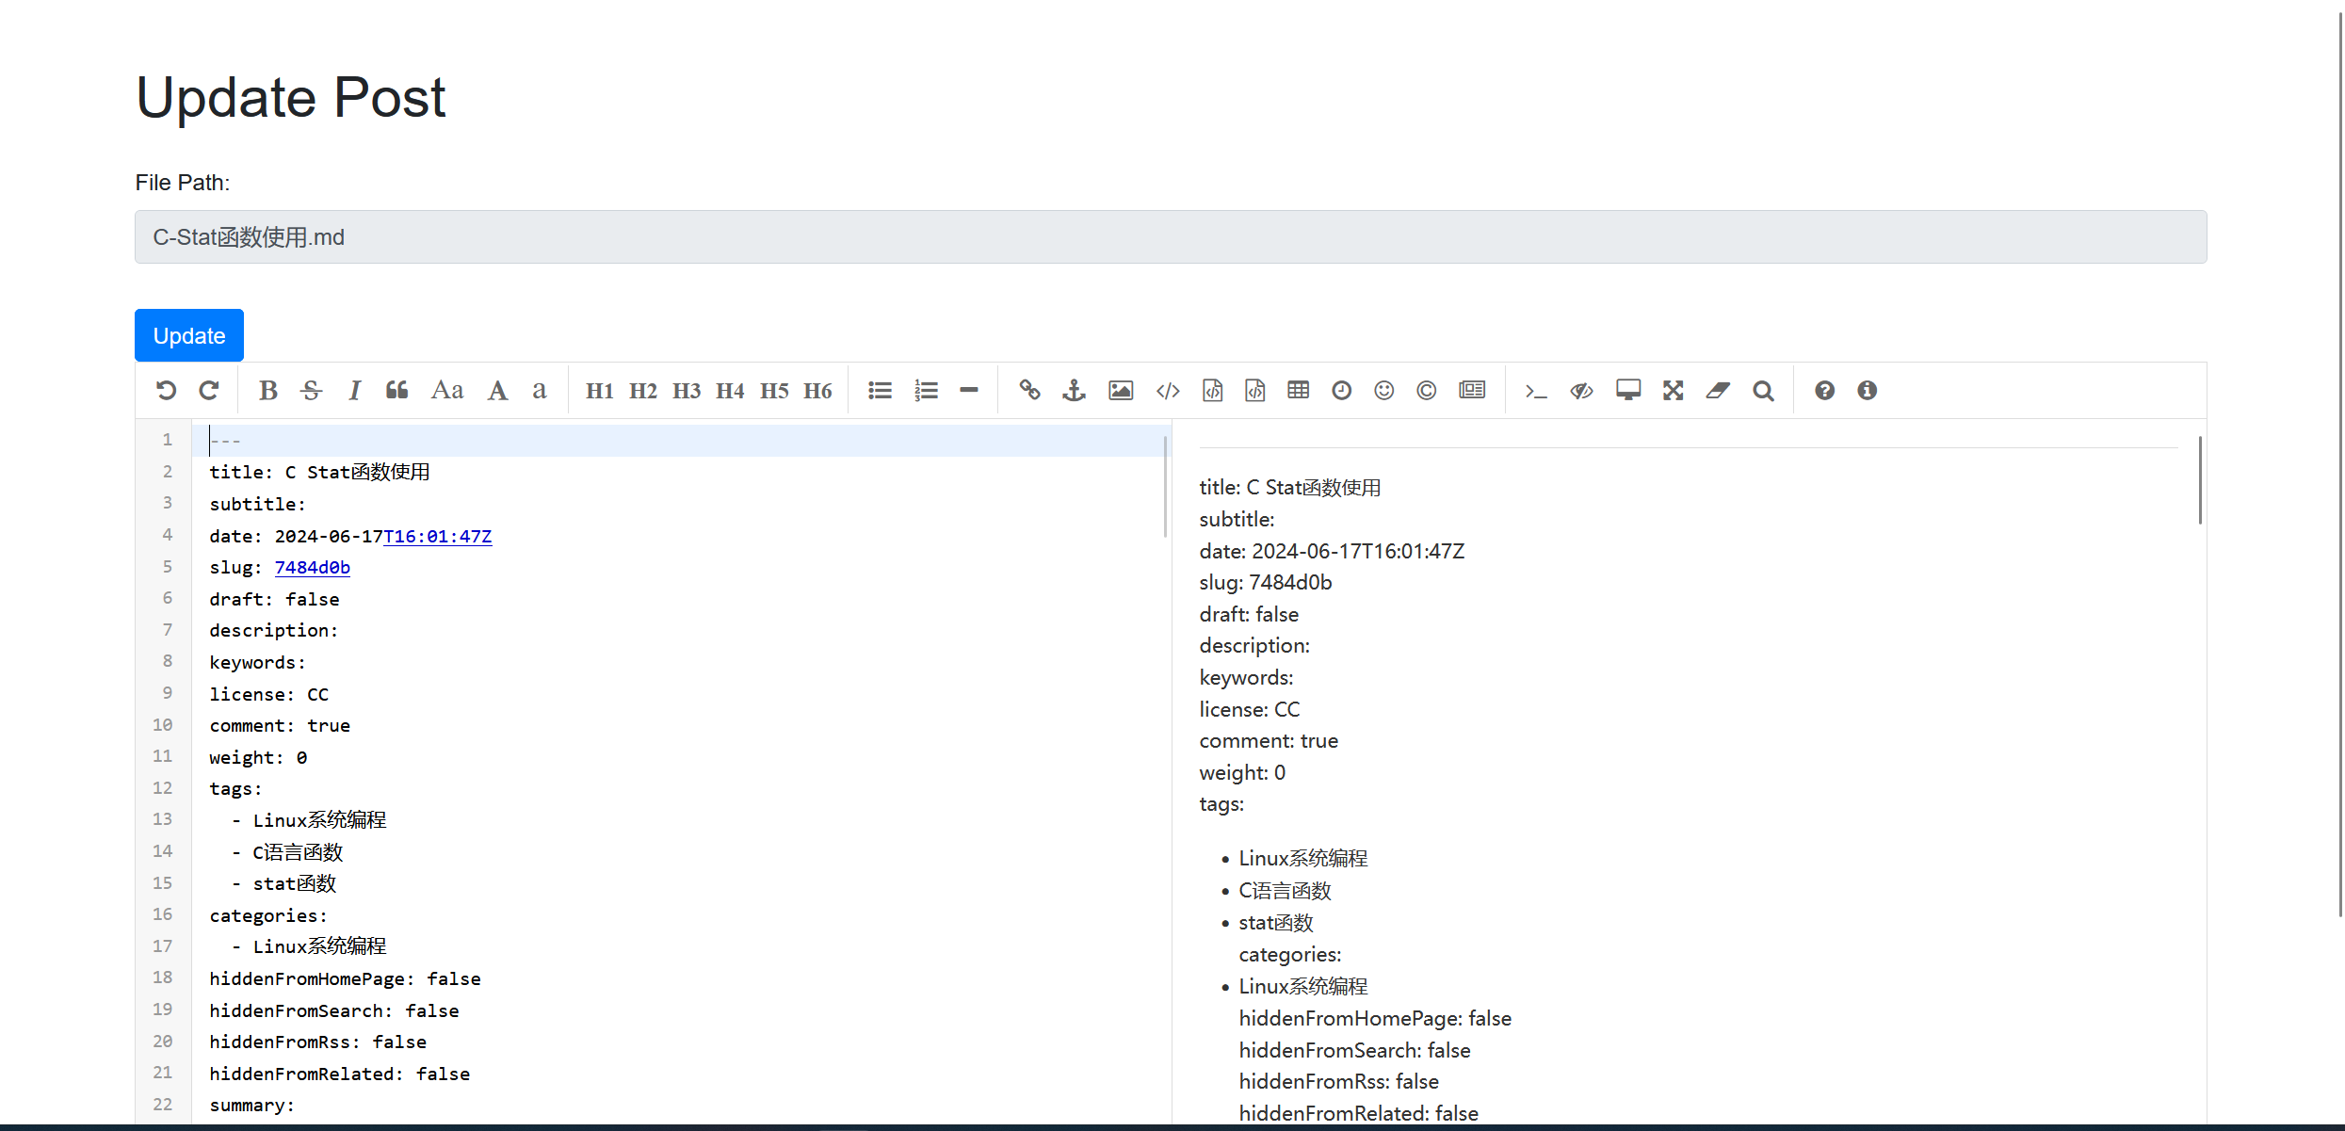
Task: Insert an anchor using anchor icon
Action: (x=1074, y=391)
